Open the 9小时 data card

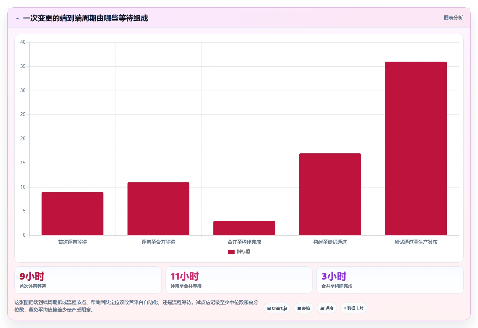click(x=88, y=280)
